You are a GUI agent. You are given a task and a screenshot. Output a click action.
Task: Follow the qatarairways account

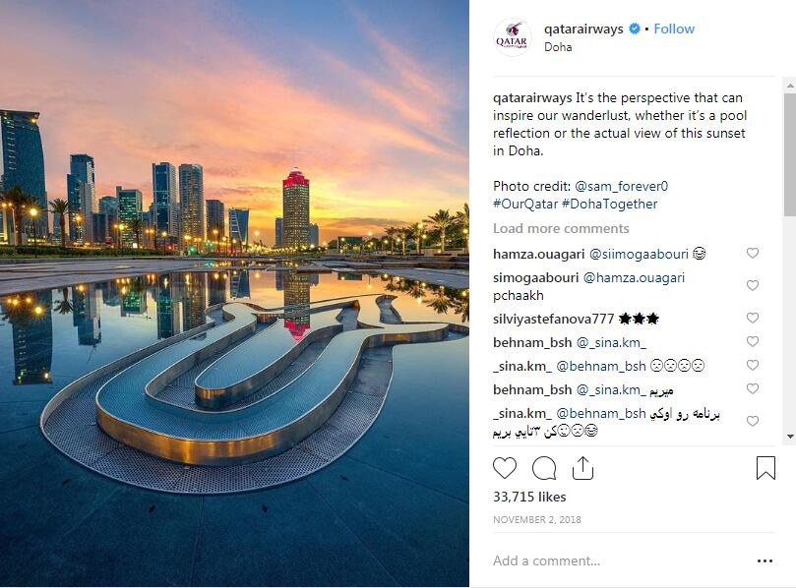[674, 29]
